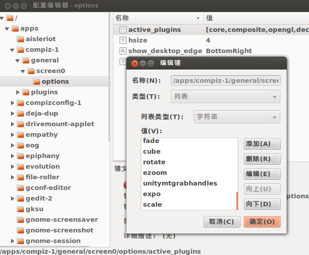Sort by the 名称 column header
The width and height of the screenshot is (309, 255).
tap(158, 18)
